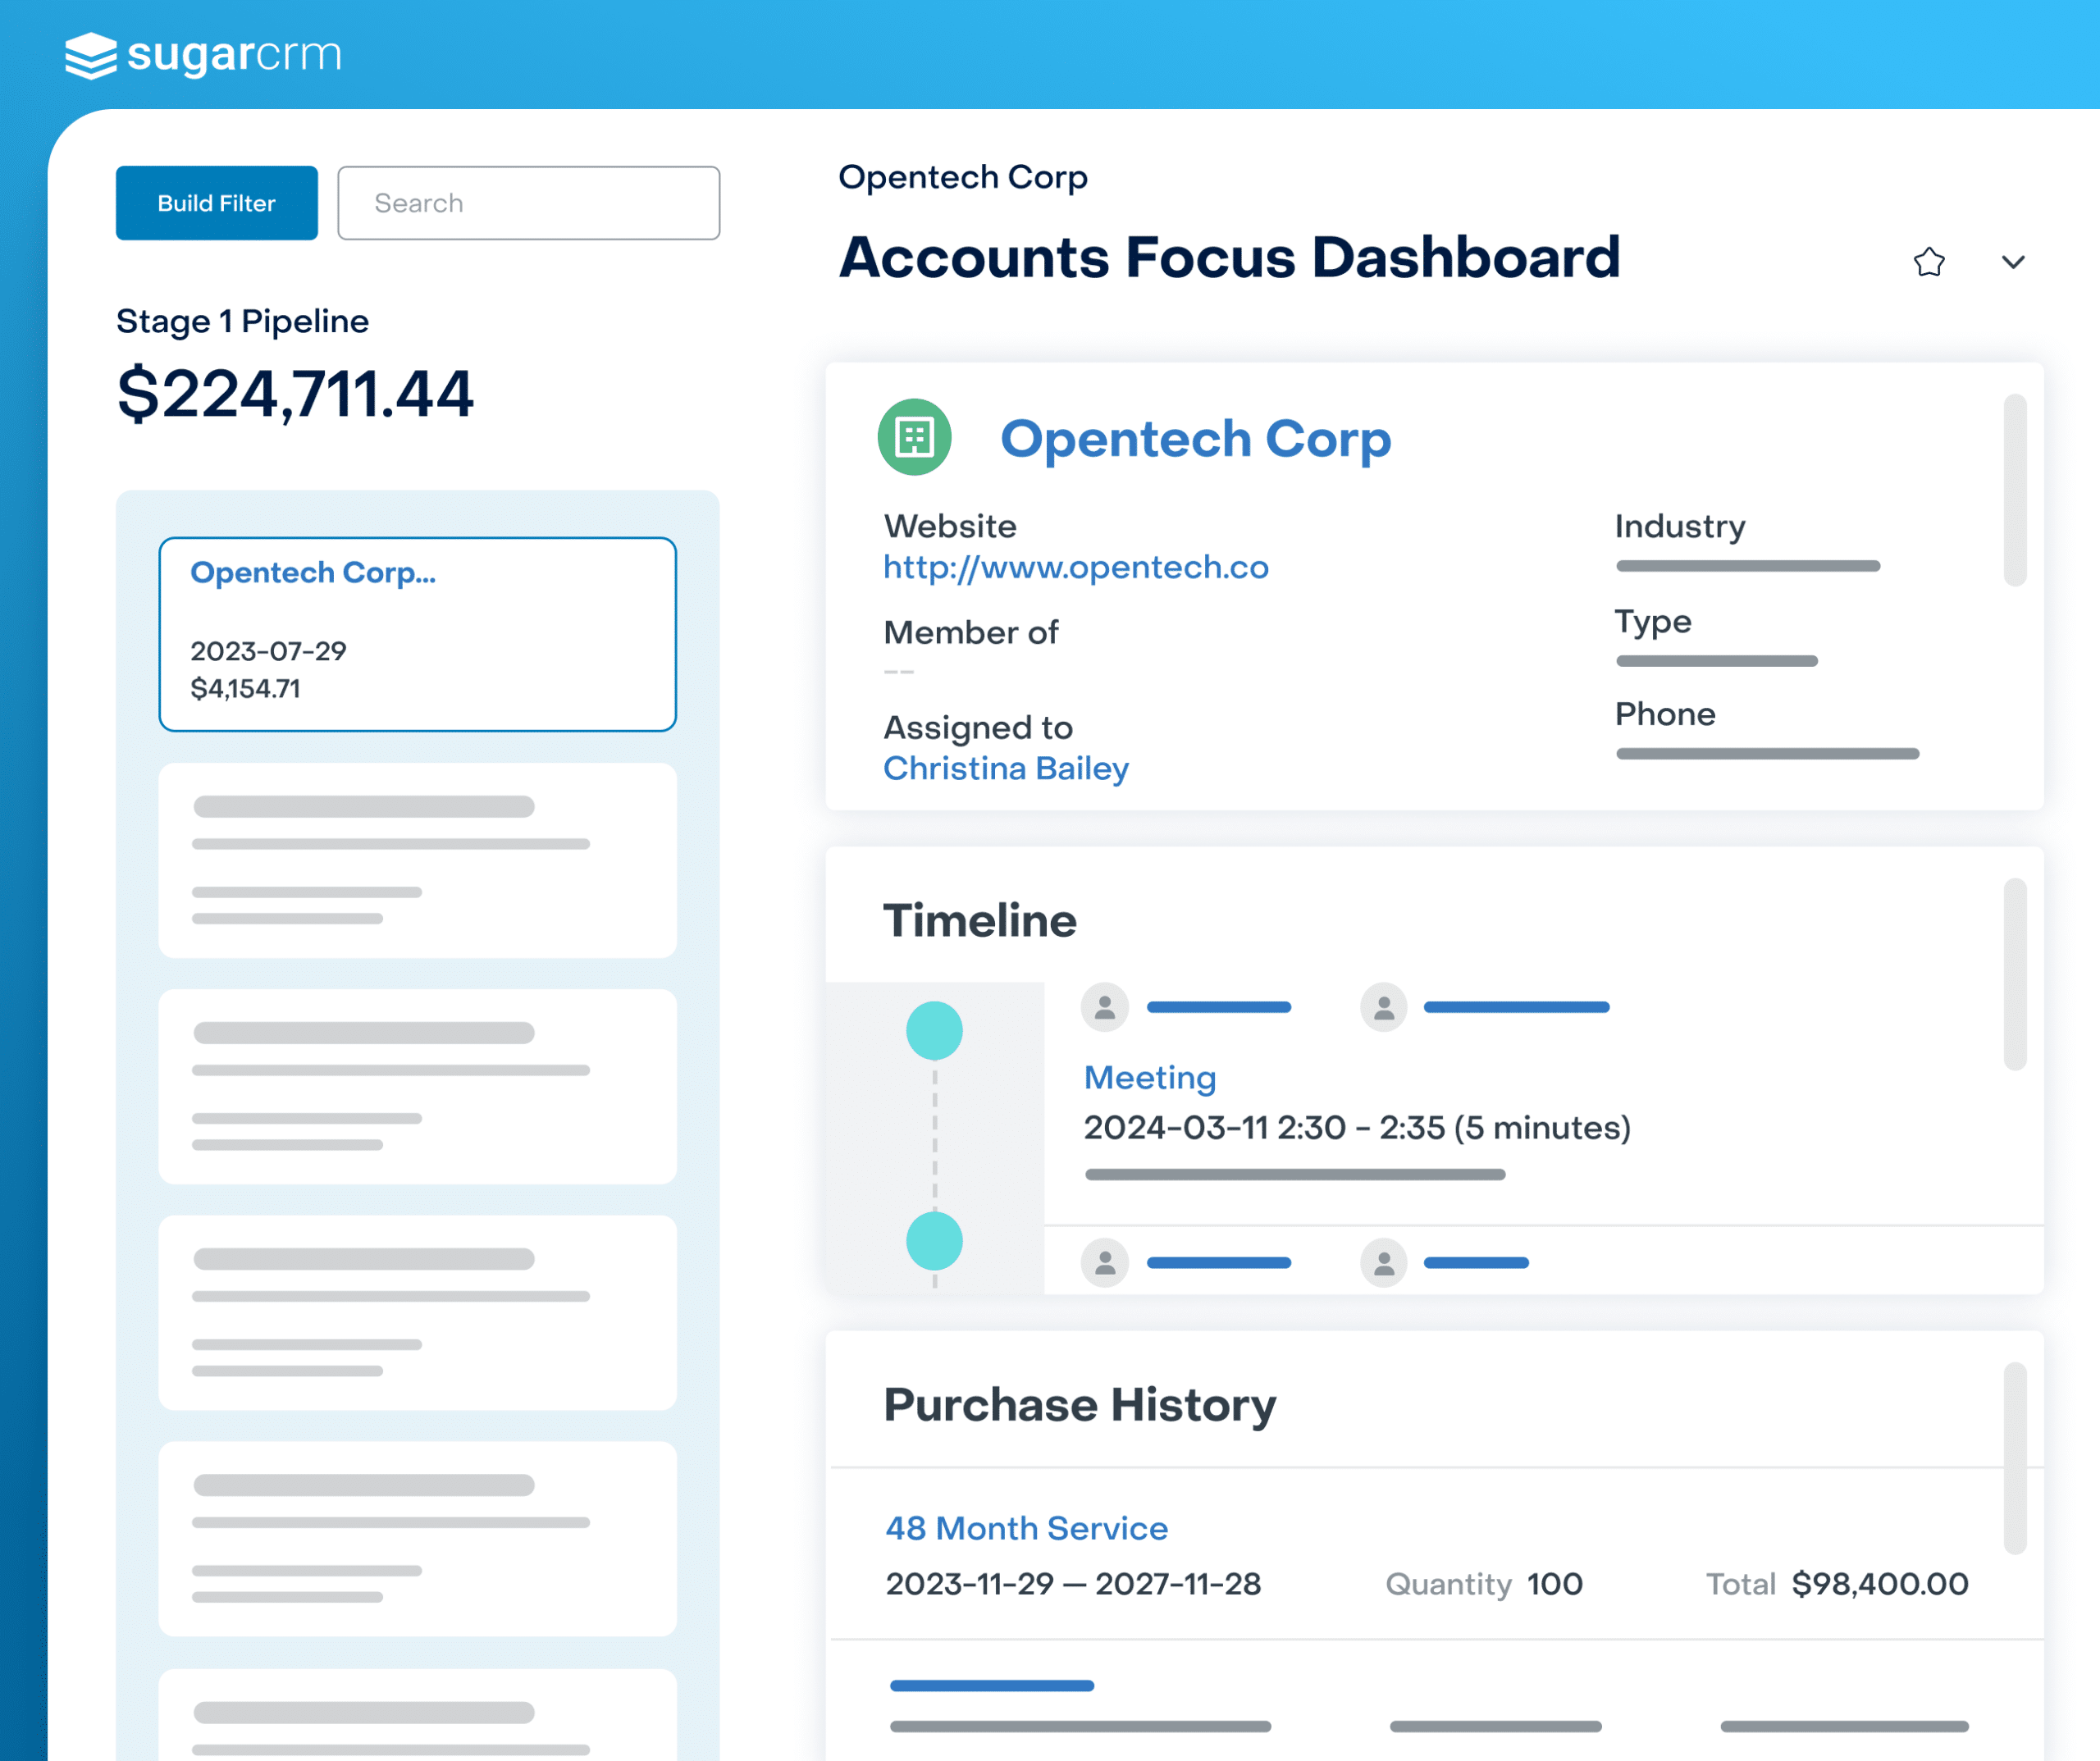This screenshot has height=1761, width=2100.
Task: Click the Accounts Focus Dashboard title
Action: (x=1229, y=257)
